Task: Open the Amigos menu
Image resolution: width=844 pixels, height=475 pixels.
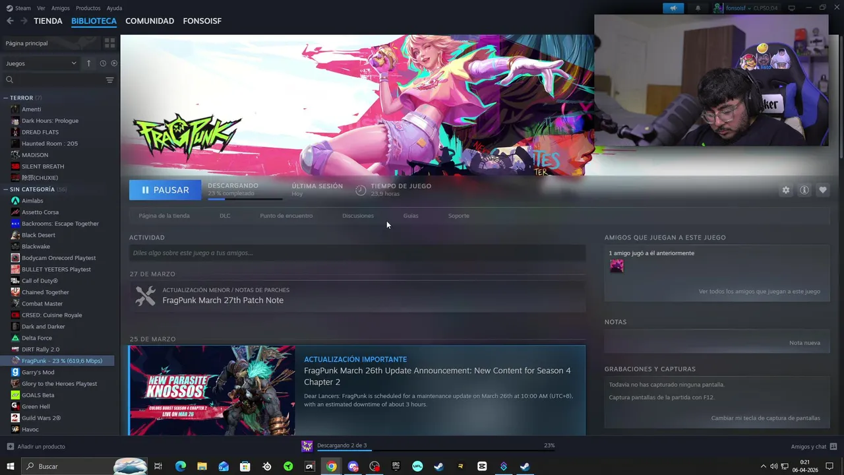Action: point(60,8)
